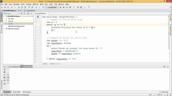Select KotlinWorkSpace.iml in the tree

coord(17,26)
